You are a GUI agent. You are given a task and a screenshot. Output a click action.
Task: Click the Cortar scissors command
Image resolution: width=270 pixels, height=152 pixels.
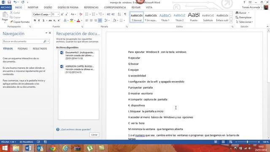15,13
